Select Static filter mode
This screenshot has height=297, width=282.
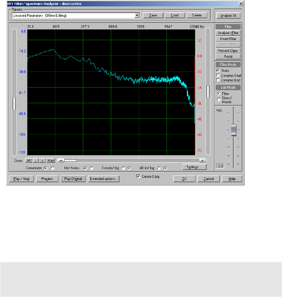coord(218,70)
